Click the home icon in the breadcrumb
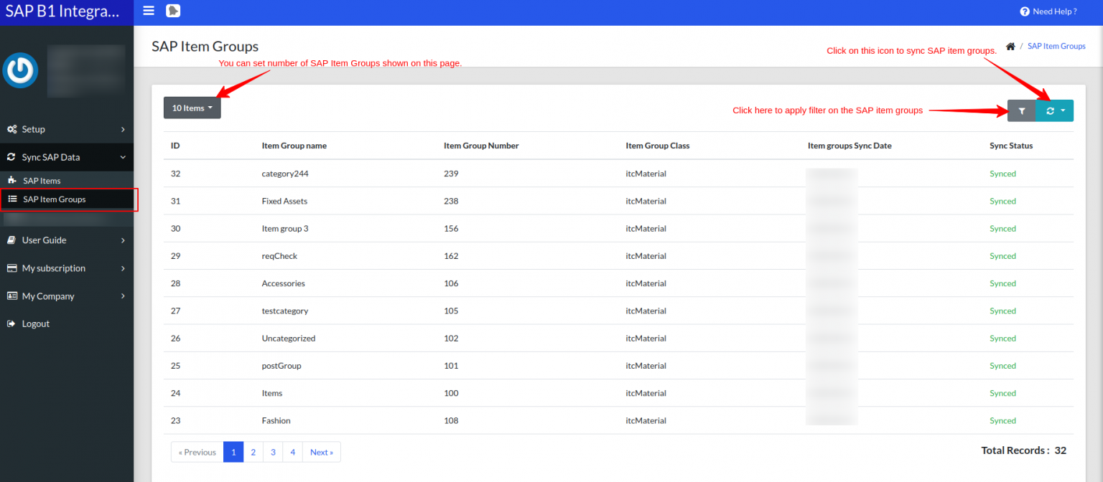 (x=1010, y=45)
